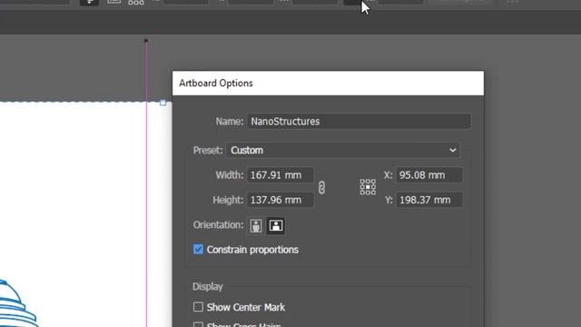Click the reference point grid icon
Screen dimensions: 581x327
368,187
